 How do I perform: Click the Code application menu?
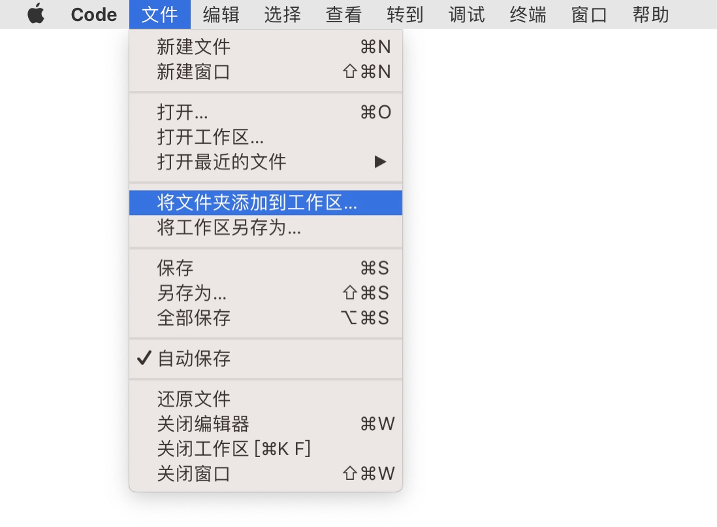pos(93,14)
